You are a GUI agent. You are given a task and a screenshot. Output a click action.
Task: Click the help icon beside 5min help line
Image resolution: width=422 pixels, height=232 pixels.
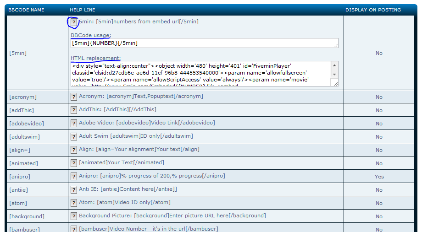click(73, 22)
